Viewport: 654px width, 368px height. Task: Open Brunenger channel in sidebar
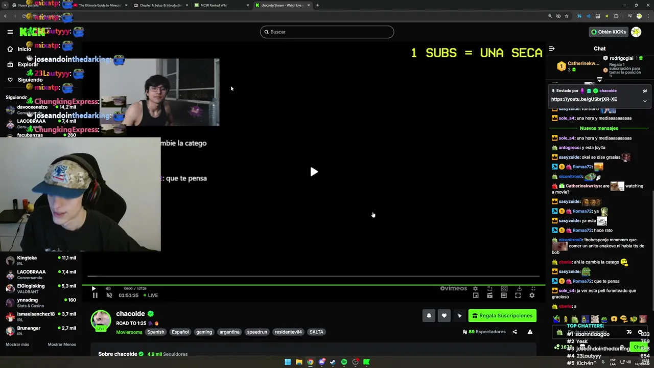(41, 330)
